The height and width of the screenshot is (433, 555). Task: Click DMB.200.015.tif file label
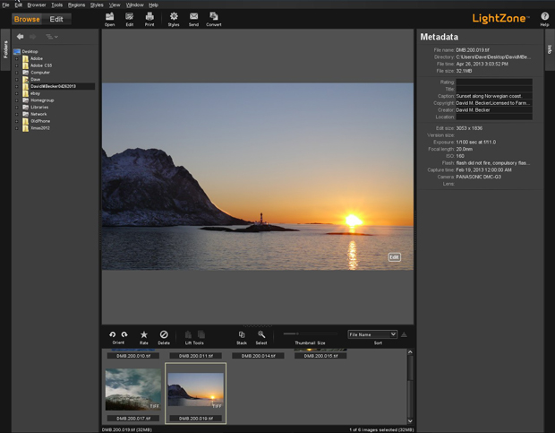coord(320,356)
